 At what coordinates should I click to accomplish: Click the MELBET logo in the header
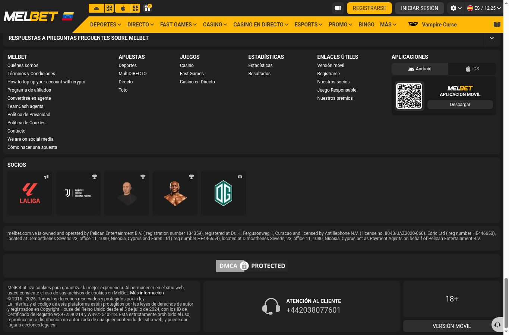pos(31,16)
